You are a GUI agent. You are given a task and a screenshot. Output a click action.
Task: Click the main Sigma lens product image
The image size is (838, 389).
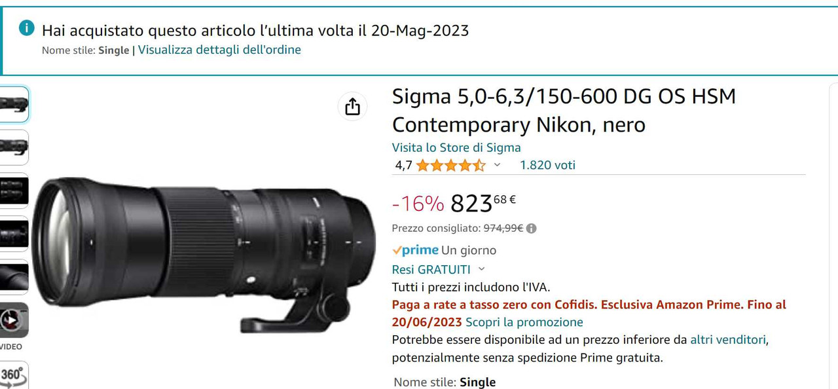[x=204, y=254]
